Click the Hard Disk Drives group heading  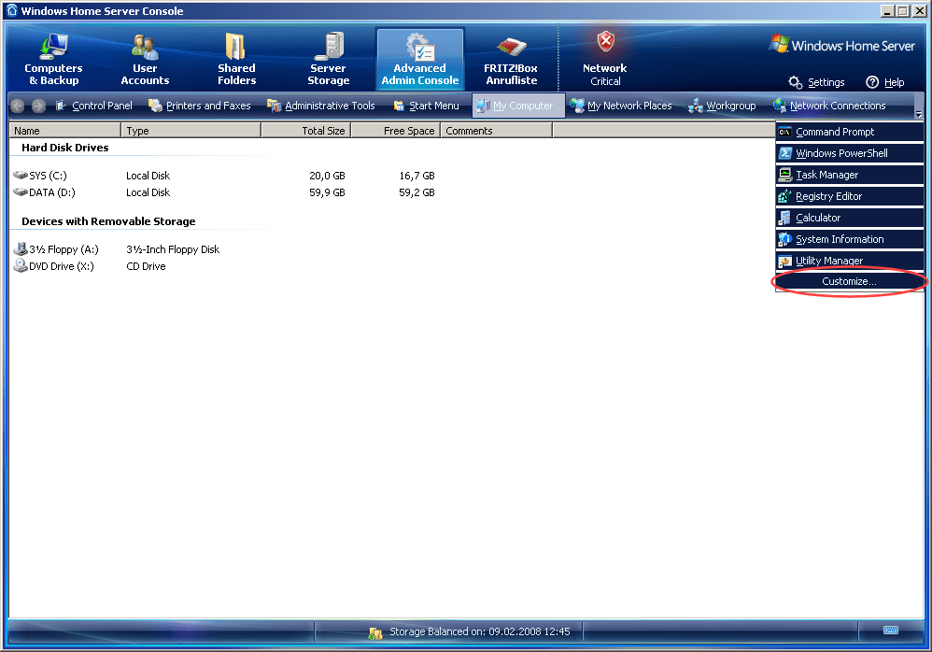64,148
